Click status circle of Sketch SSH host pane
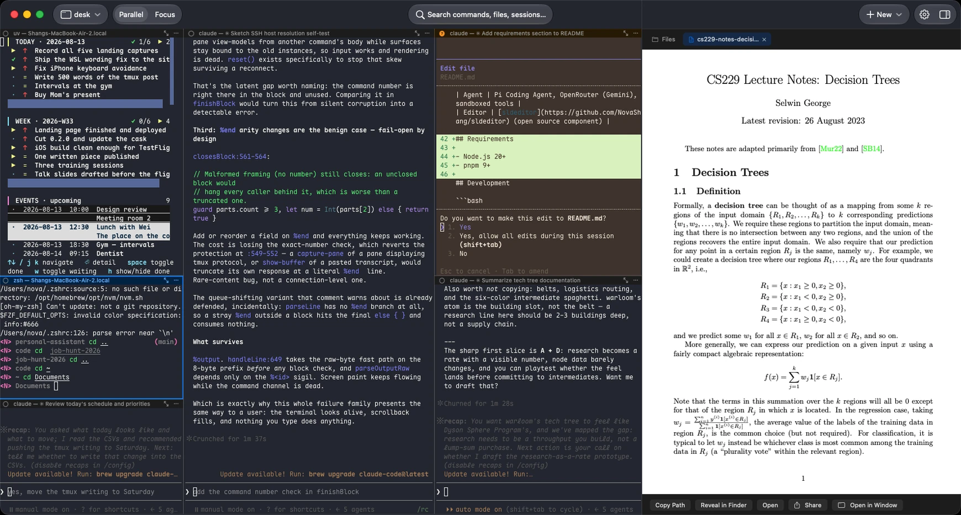Image resolution: width=961 pixels, height=515 pixels. 191,33
